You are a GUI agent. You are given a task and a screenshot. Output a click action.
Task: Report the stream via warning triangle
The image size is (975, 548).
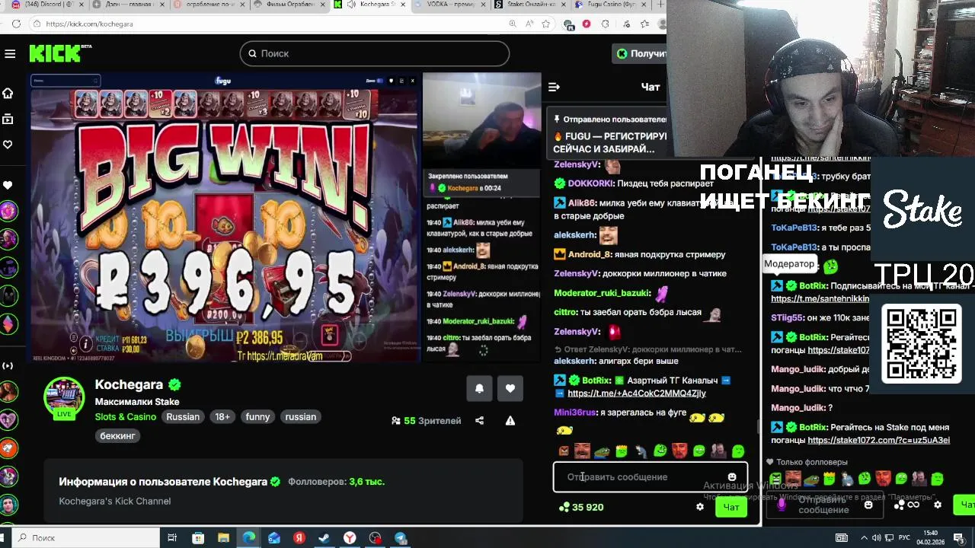510,420
